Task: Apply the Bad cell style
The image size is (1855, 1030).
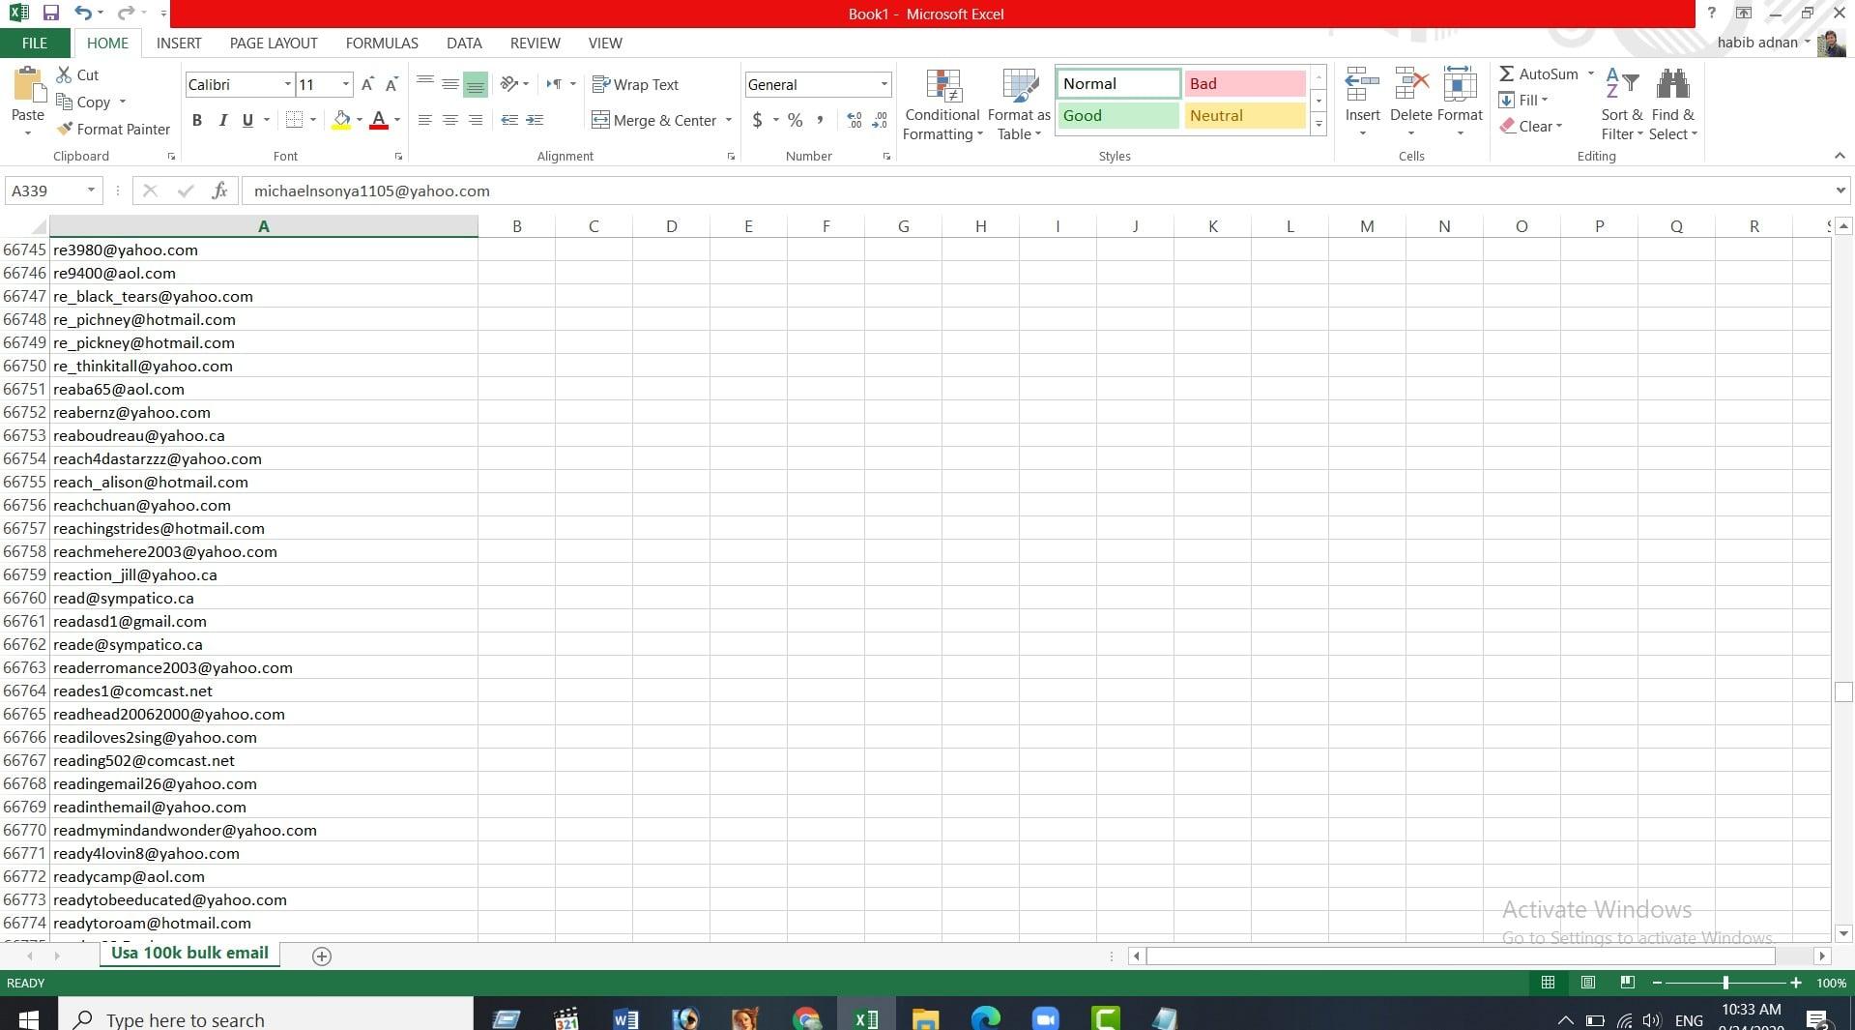Action: pyautogui.click(x=1243, y=83)
